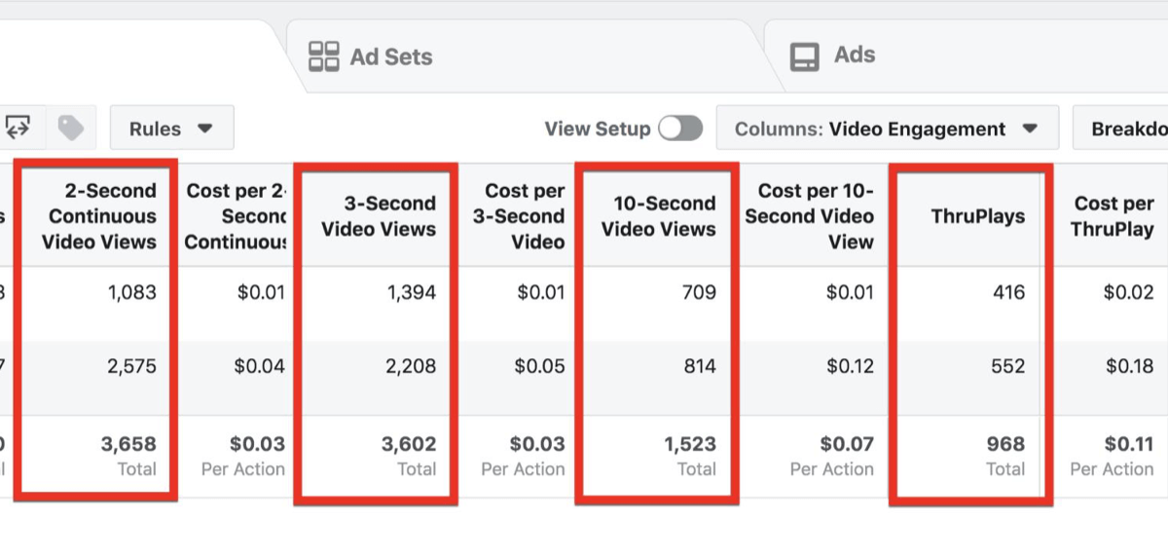The width and height of the screenshot is (1168, 557).
Task: Click the Ad Sets grid icon
Action: coord(323,56)
